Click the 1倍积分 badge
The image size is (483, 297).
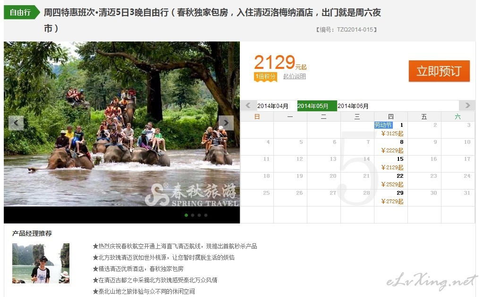265,76
